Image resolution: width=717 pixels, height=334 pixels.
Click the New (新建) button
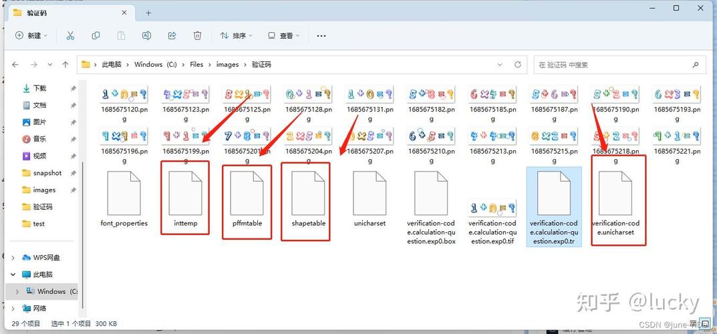coord(31,35)
